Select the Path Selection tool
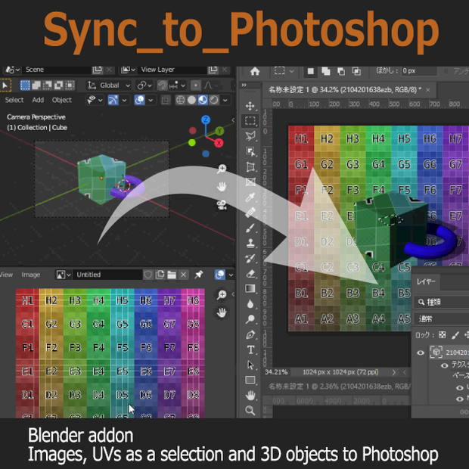The height and width of the screenshot is (469, 469). pos(250,365)
